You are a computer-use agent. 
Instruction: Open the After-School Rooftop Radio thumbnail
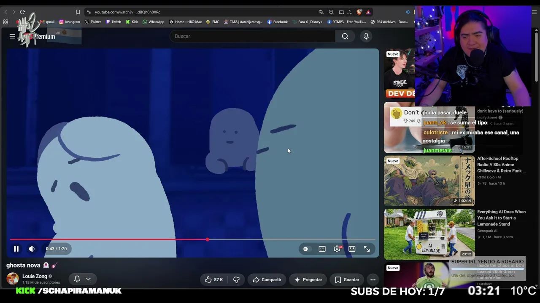pos(429,181)
